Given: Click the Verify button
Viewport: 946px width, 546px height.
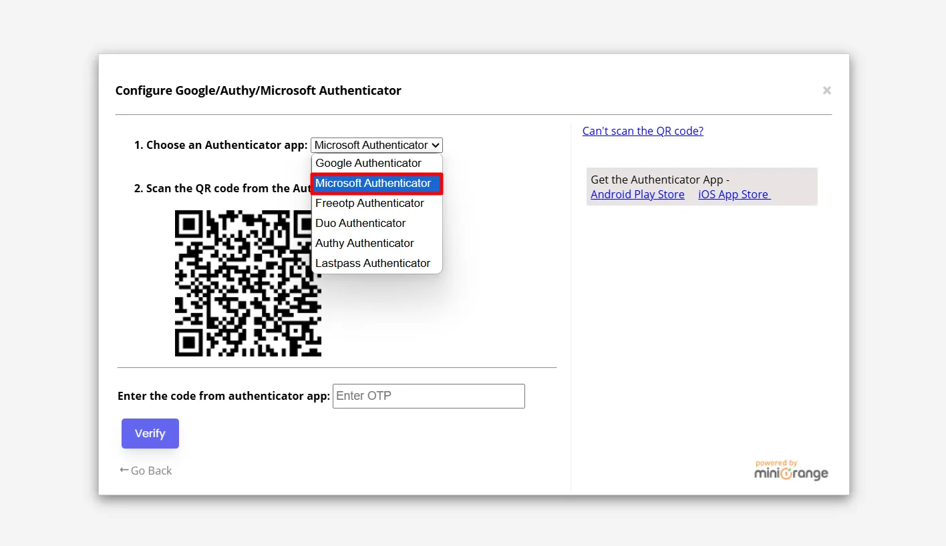Looking at the screenshot, I should (x=150, y=433).
